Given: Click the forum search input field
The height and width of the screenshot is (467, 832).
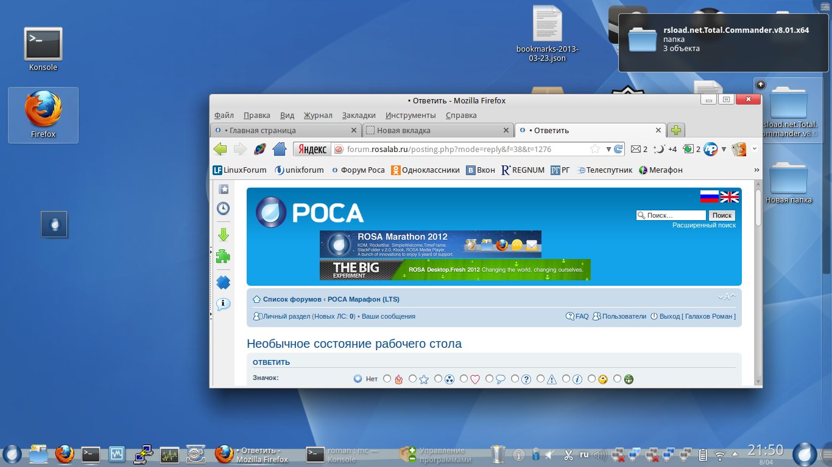Looking at the screenshot, I should [671, 215].
